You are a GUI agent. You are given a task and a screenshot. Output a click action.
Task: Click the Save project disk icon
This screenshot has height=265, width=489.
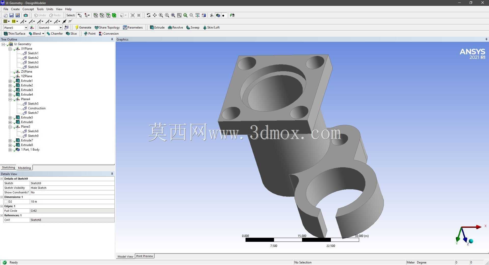click(x=11, y=15)
